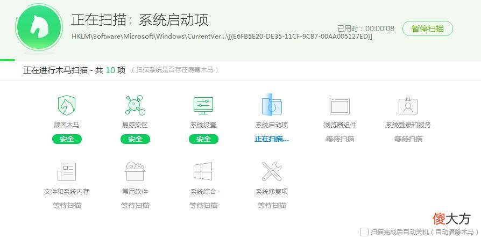Image resolution: width=481 pixels, height=239 pixels.
Task: Click the 系统启动项 folder icon
Action: 272,105
